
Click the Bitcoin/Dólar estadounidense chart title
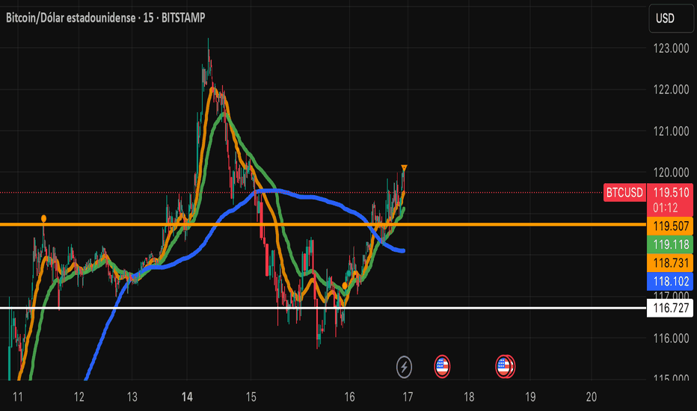pos(105,18)
